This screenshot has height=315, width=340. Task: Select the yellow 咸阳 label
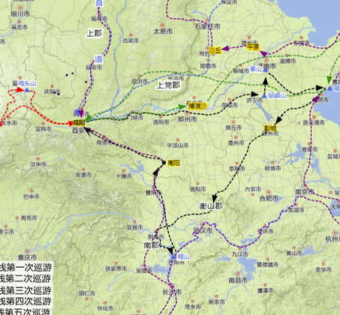[x=79, y=123]
